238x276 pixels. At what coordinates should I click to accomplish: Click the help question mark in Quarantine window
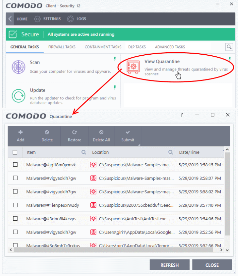182,115
